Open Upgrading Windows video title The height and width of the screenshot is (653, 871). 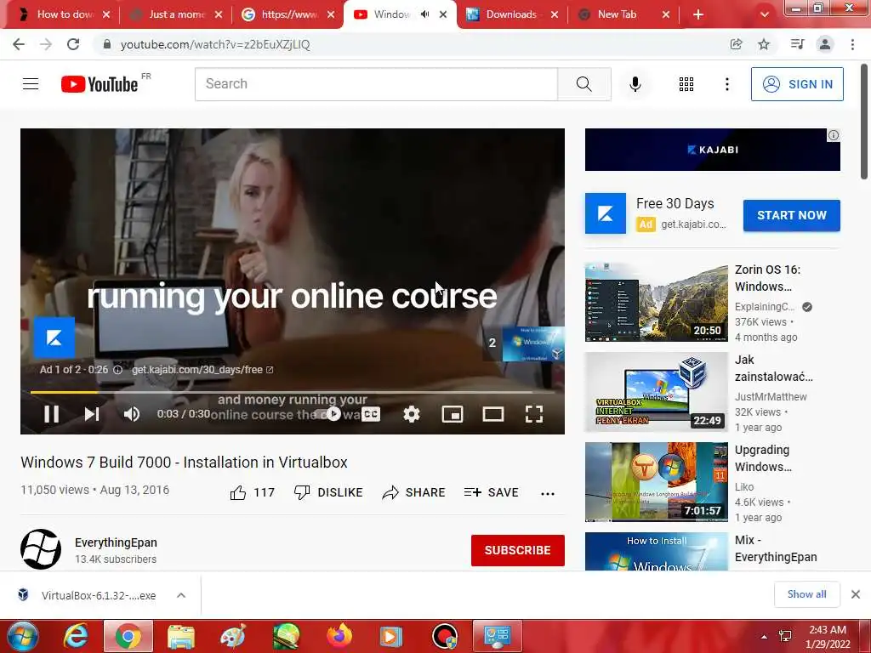tap(763, 458)
